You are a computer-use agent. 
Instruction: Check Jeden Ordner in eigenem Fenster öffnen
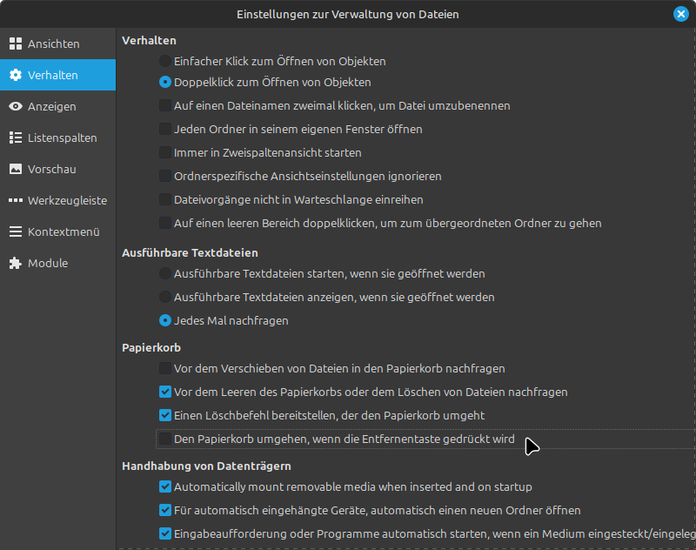[165, 129]
